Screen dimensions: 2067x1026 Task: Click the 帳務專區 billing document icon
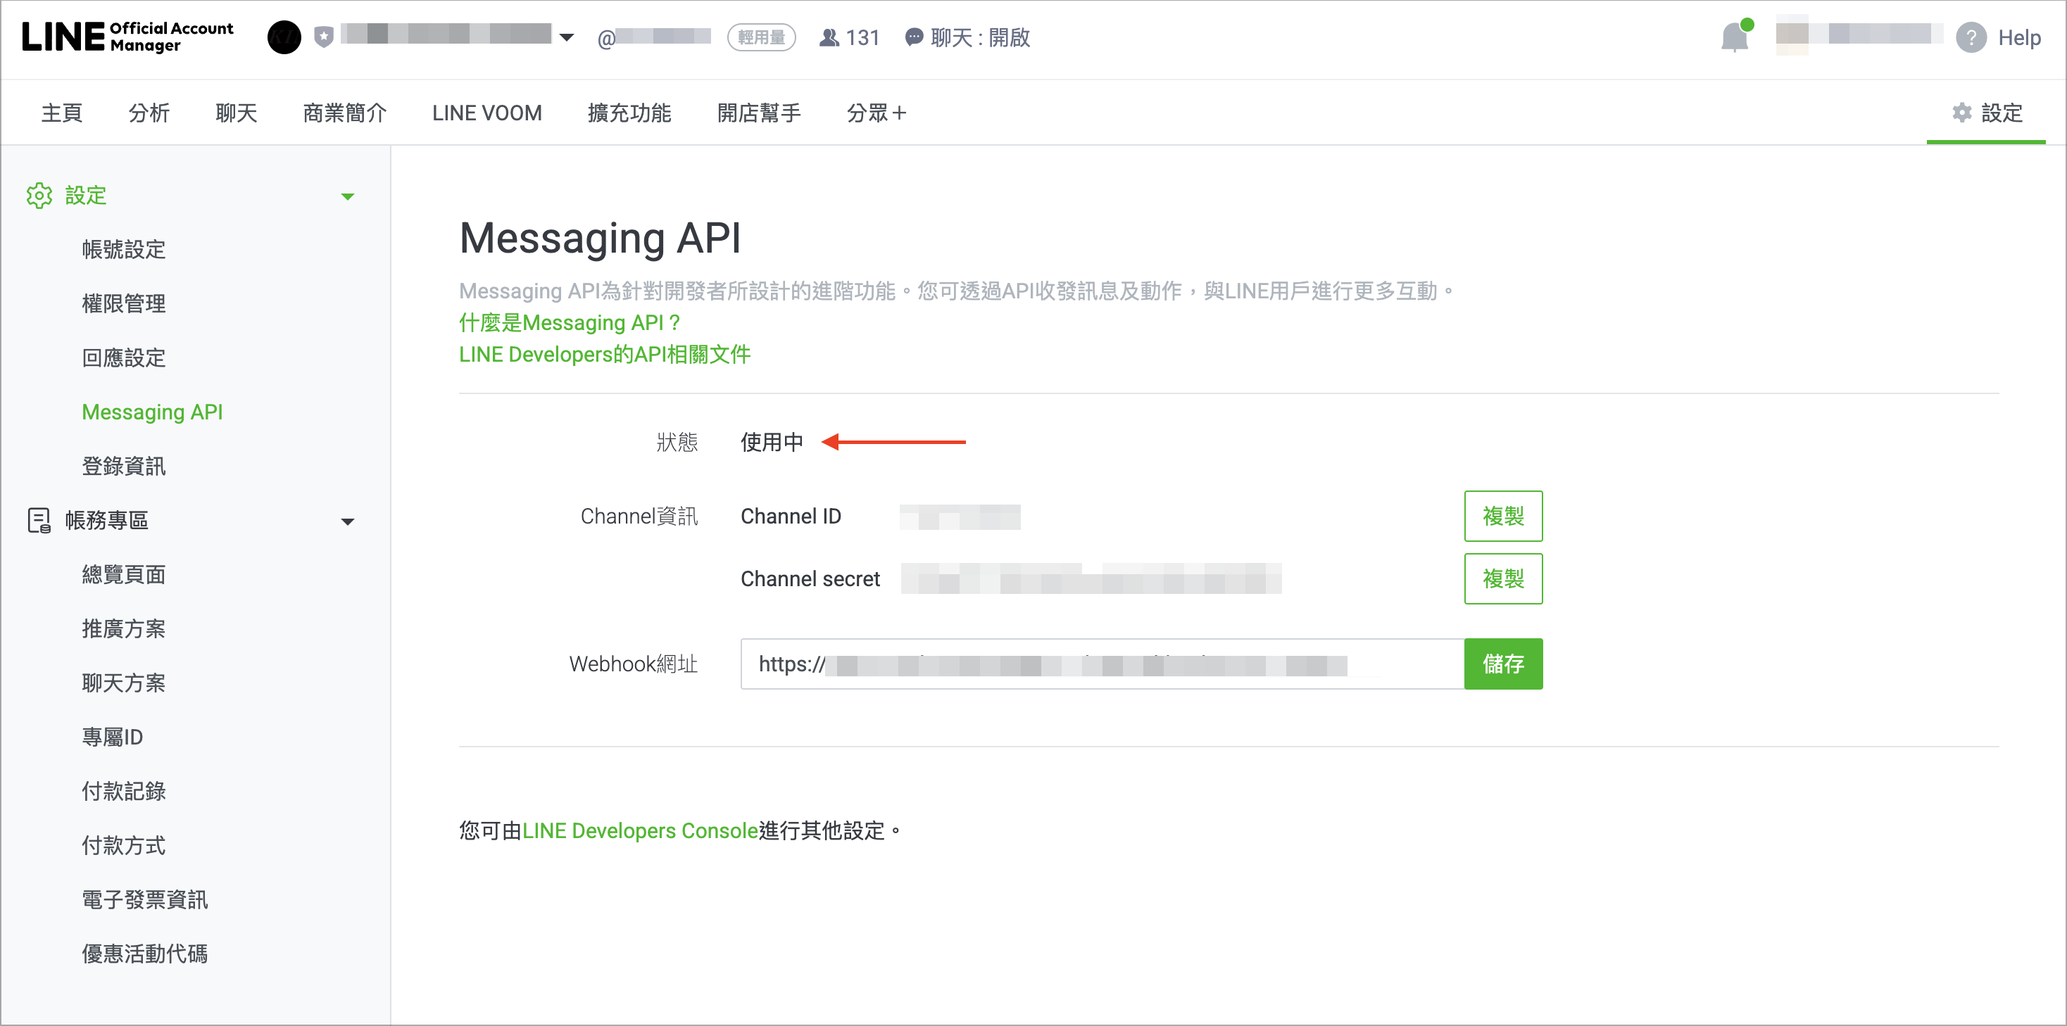[39, 521]
